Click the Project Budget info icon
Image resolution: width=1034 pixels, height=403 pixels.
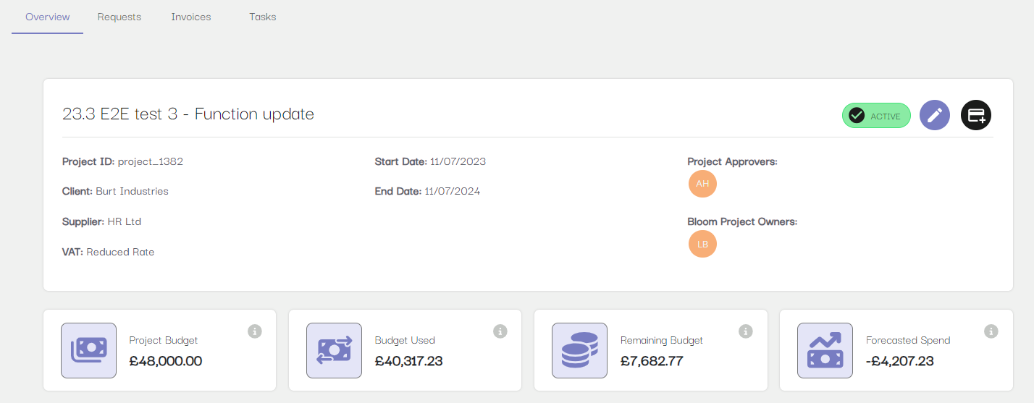tap(254, 331)
